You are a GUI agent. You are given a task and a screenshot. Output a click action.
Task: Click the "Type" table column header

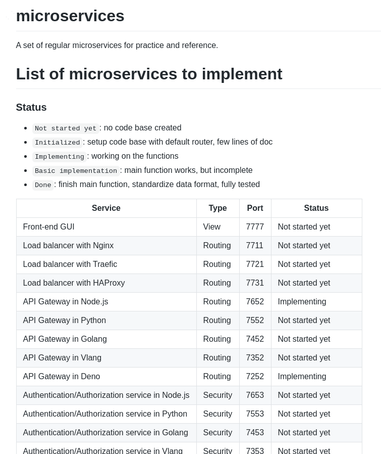217,208
